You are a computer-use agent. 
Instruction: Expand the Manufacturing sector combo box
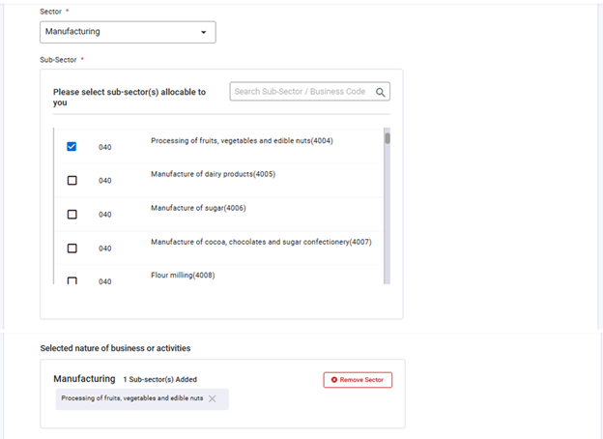[127, 32]
